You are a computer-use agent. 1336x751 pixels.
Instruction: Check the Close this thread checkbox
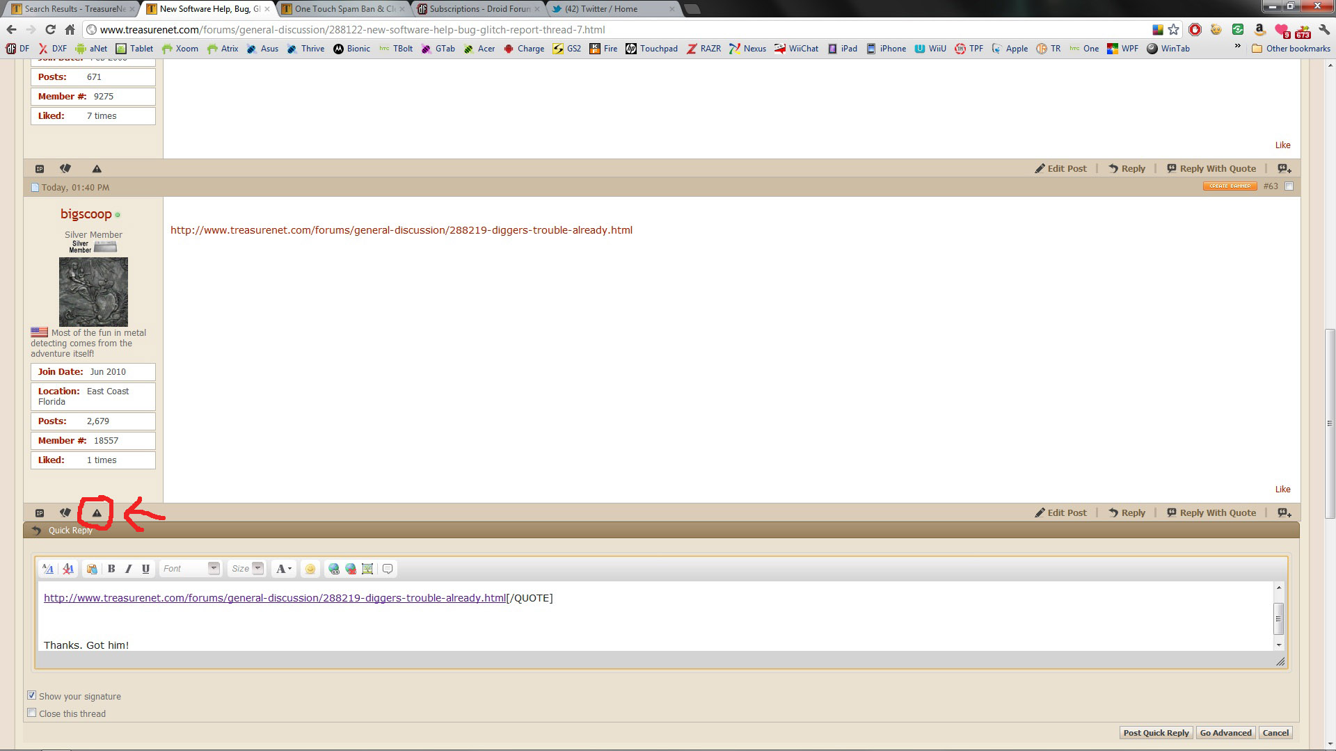[32, 713]
